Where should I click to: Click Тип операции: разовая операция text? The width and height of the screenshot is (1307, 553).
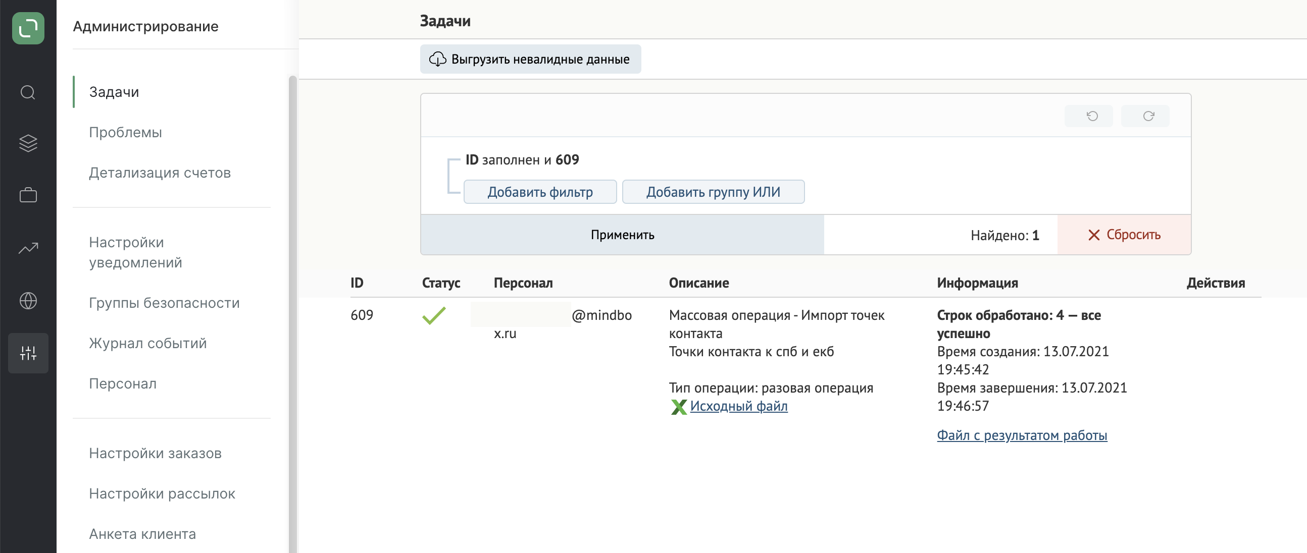[771, 388]
